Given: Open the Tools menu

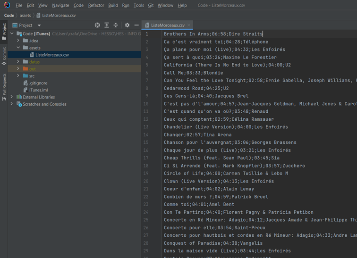Looking at the screenshot, I should pos(139,5).
